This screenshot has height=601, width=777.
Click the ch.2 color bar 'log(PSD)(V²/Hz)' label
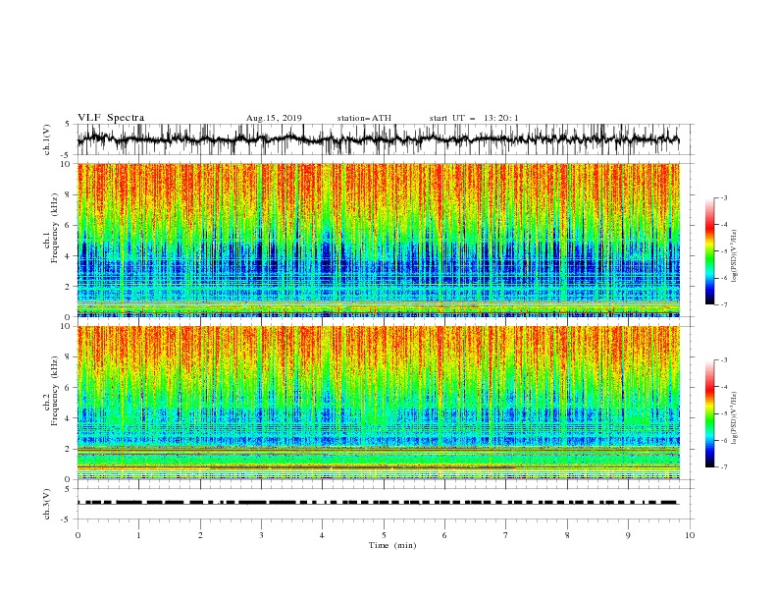(x=734, y=417)
